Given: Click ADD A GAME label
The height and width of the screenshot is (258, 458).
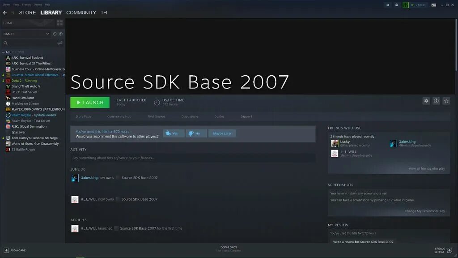Looking at the screenshot, I should (18, 250).
